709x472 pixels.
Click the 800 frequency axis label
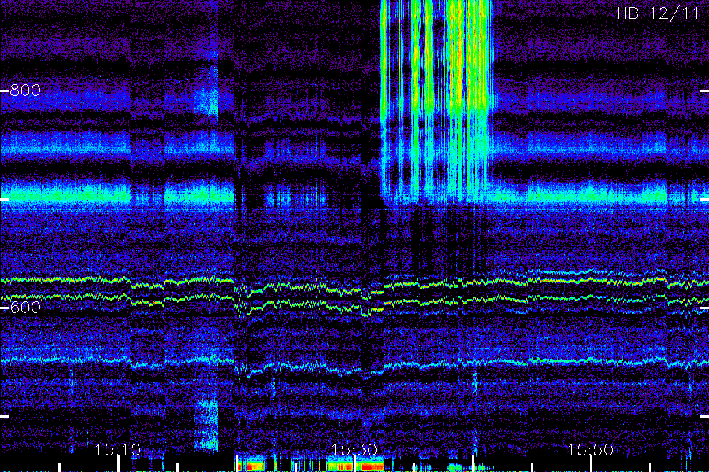coord(25,90)
